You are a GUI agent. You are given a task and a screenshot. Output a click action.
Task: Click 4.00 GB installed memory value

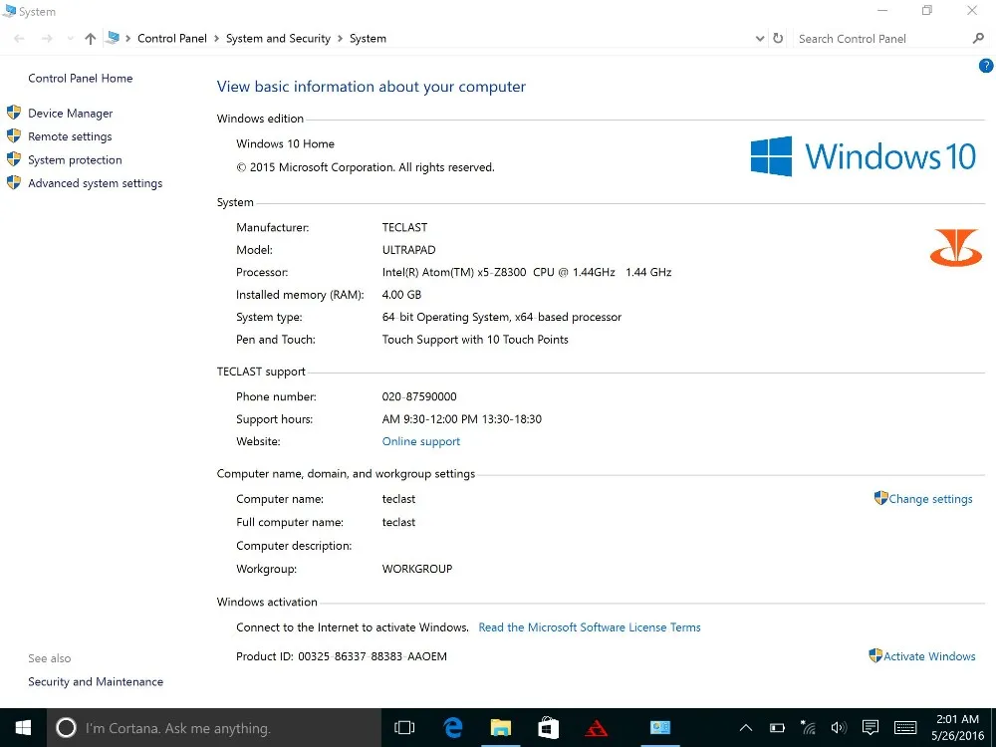[x=401, y=295]
